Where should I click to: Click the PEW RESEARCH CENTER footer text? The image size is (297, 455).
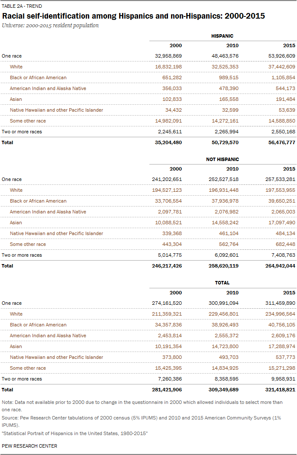[29, 446]
